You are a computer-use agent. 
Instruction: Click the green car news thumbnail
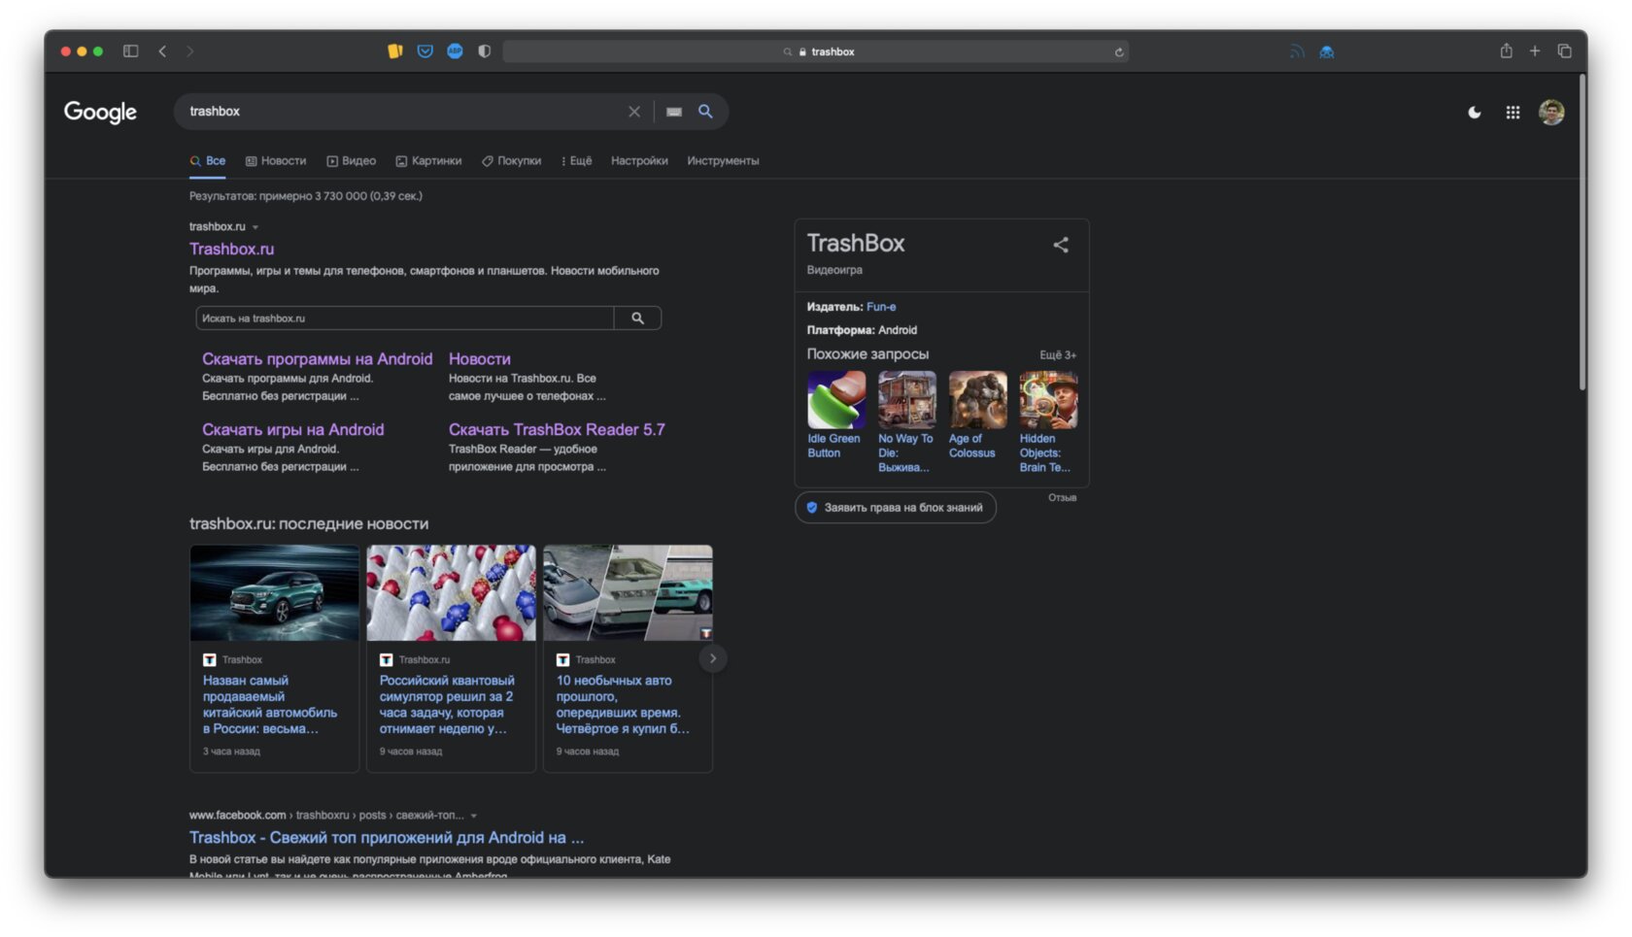[x=275, y=592]
